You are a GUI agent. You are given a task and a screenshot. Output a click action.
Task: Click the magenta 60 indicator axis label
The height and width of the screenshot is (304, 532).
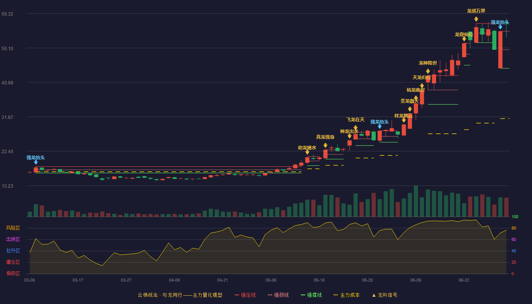(513, 239)
